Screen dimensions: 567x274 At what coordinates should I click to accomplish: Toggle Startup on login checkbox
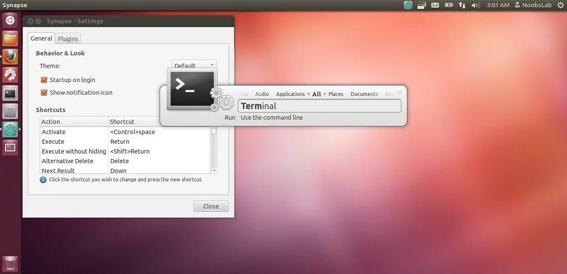[x=44, y=80]
